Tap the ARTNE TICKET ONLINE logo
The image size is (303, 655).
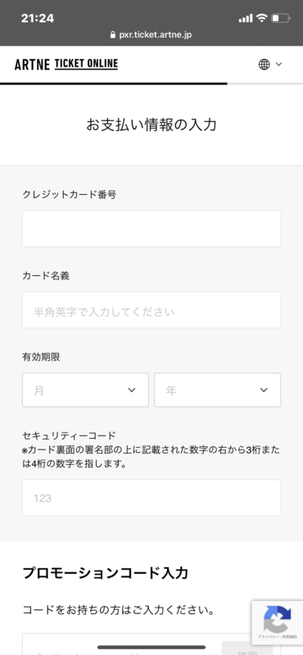[66, 65]
